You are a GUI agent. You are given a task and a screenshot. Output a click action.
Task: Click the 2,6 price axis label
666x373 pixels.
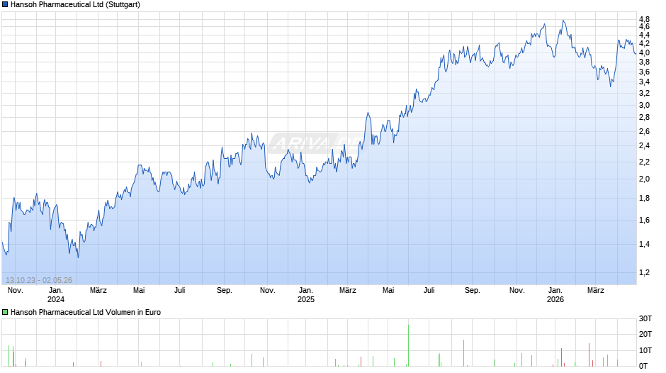[x=644, y=131]
